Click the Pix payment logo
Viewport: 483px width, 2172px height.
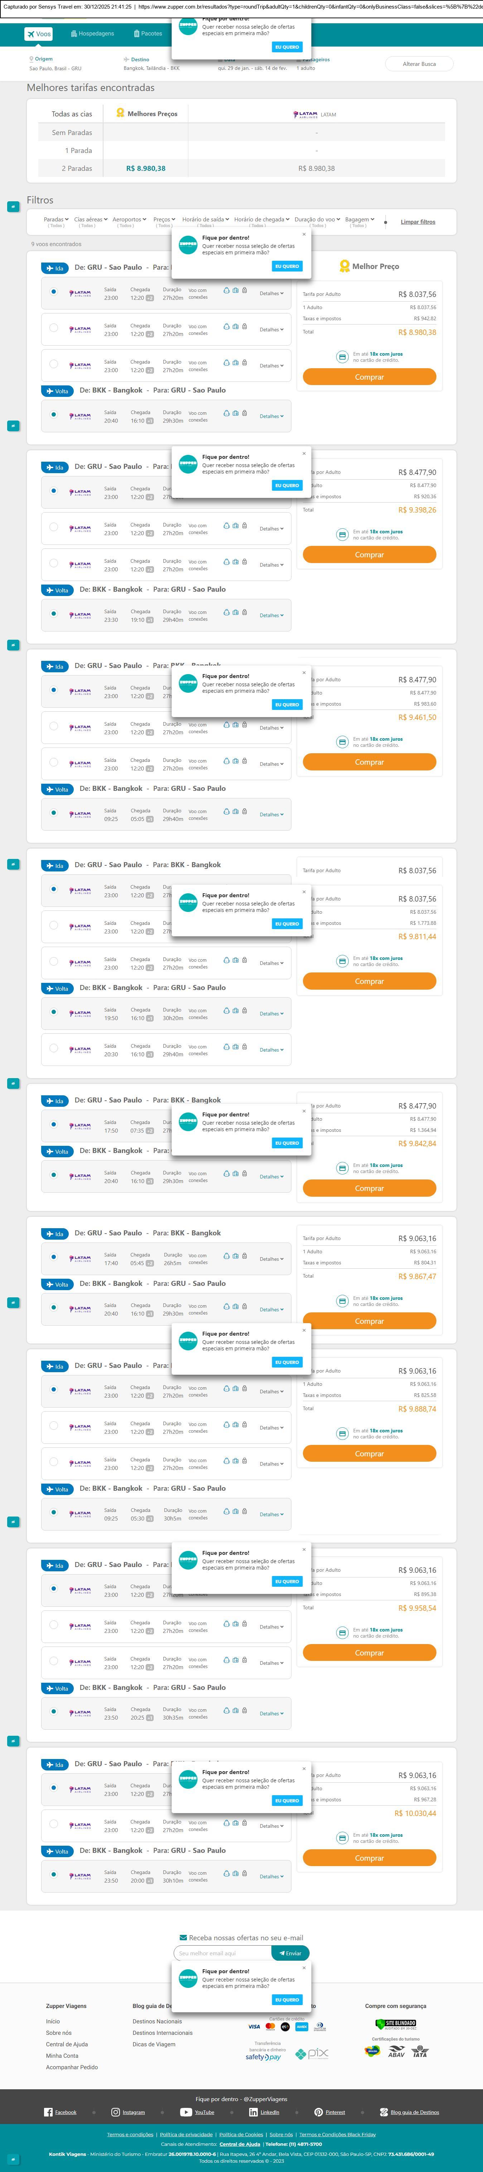[x=312, y=2054]
